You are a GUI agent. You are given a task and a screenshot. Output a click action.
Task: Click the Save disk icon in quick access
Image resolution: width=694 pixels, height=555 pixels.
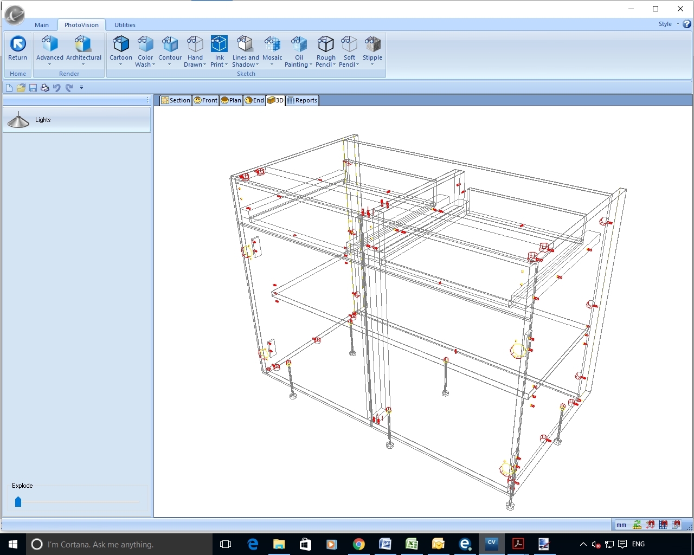point(33,87)
